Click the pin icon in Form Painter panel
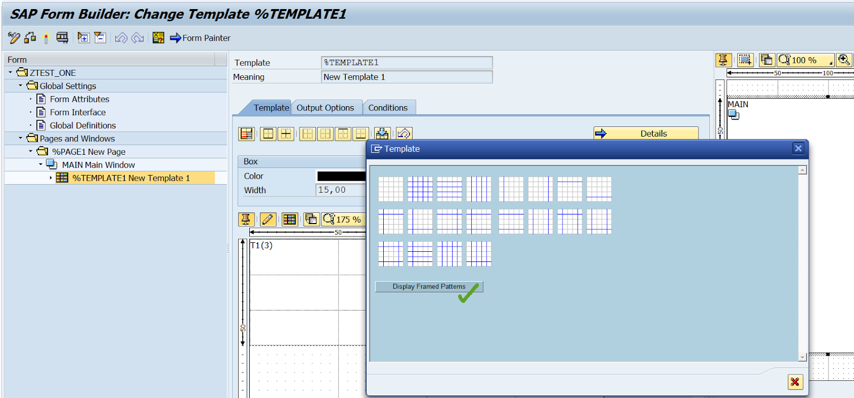 coord(723,60)
